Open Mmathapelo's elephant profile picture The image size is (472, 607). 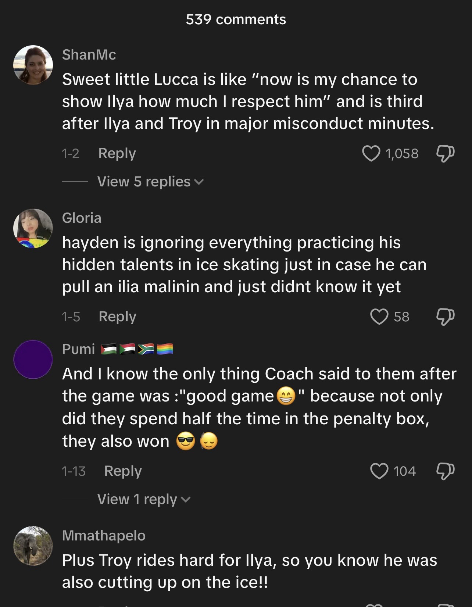click(x=33, y=546)
